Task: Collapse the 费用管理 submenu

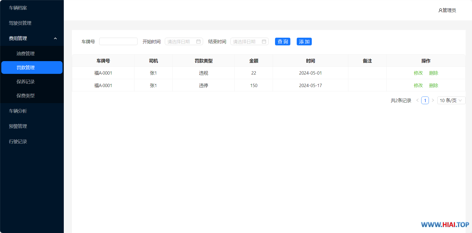Action: point(32,38)
